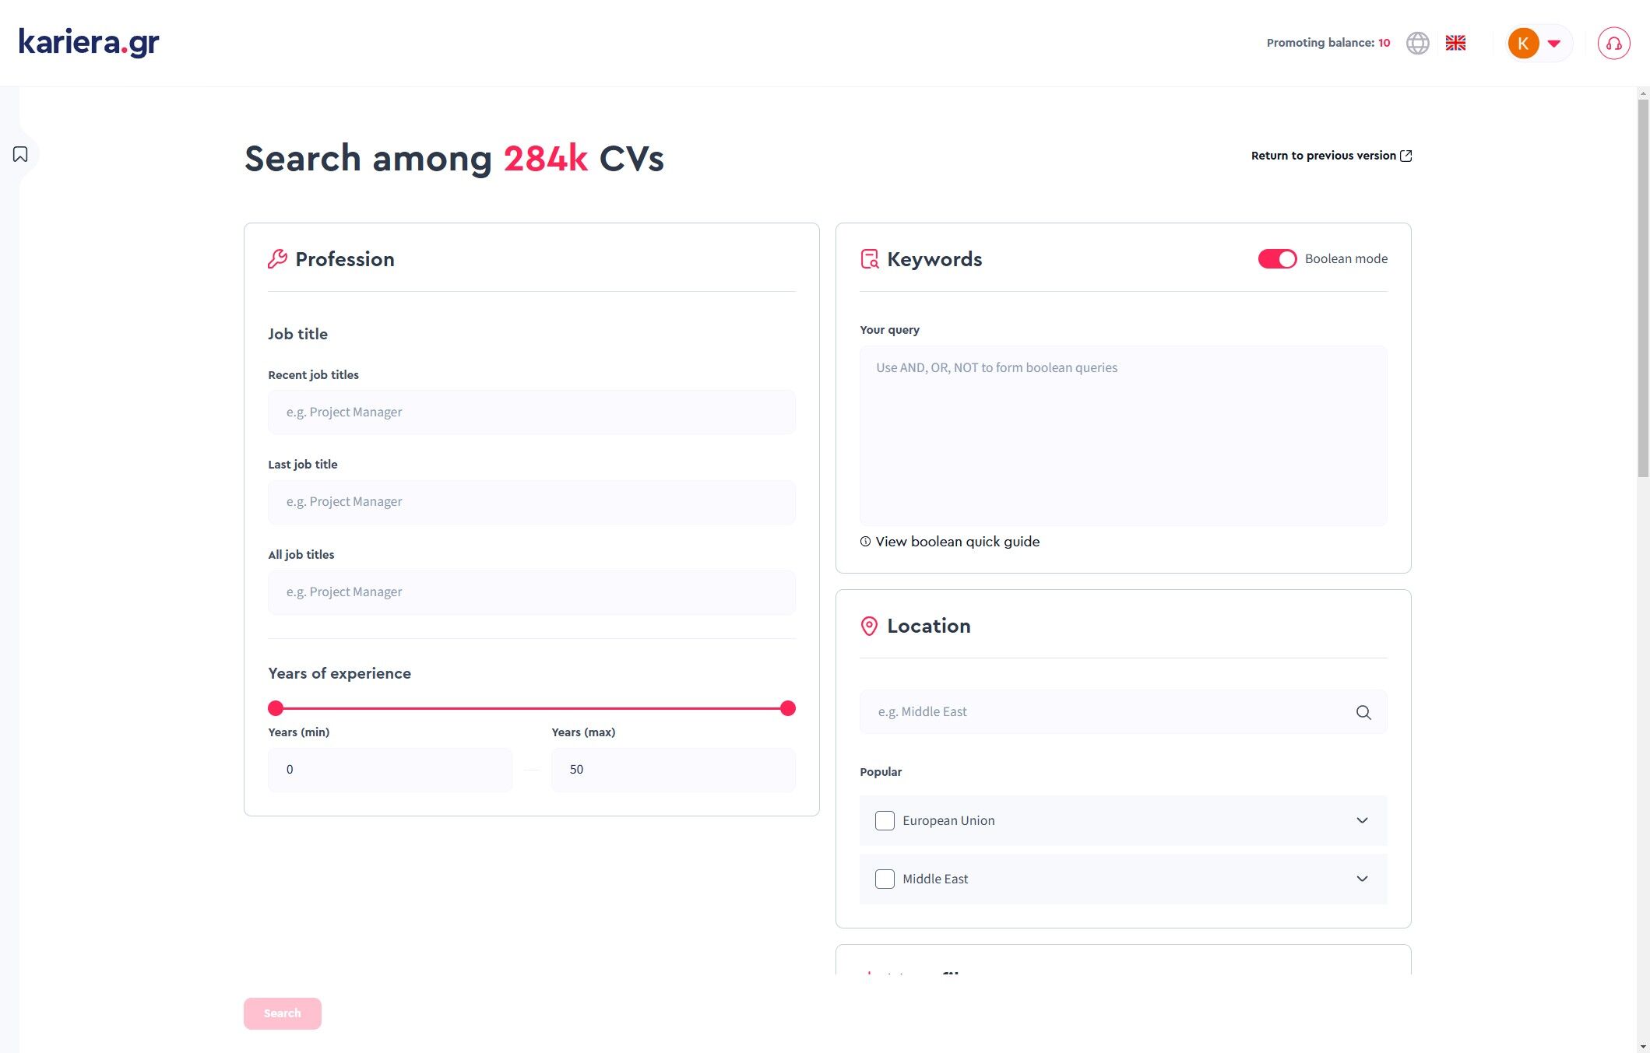Image resolution: width=1650 pixels, height=1053 pixels.
Task: Click the kariera.gr logo
Action: click(x=89, y=42)
